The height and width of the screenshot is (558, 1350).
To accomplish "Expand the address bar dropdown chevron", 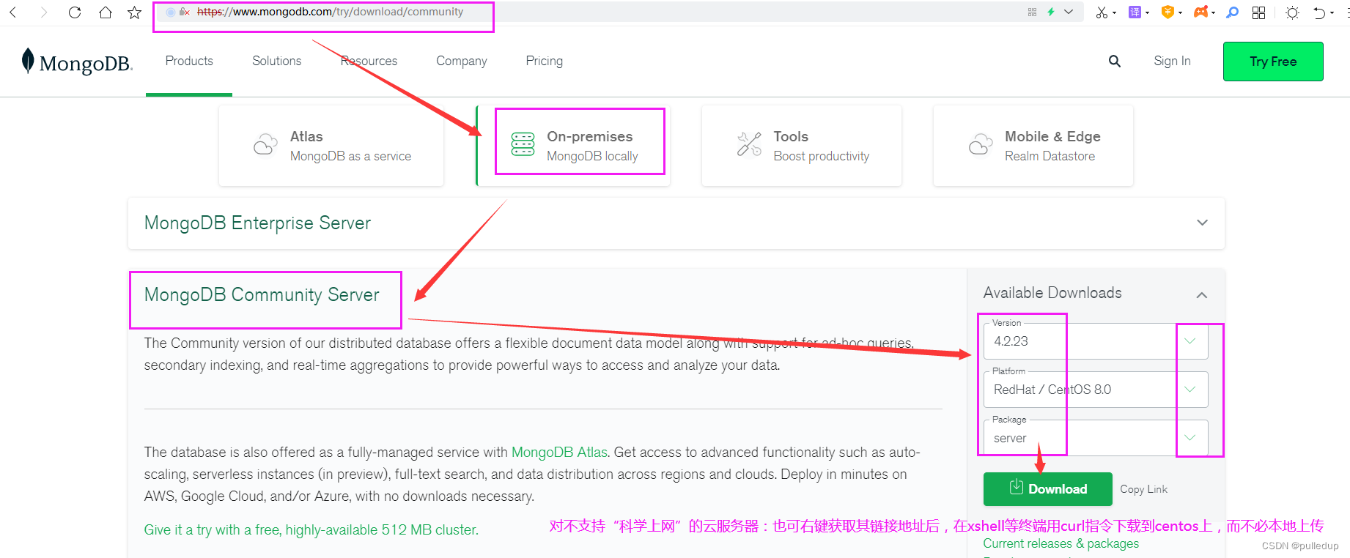I will 1069,12.
